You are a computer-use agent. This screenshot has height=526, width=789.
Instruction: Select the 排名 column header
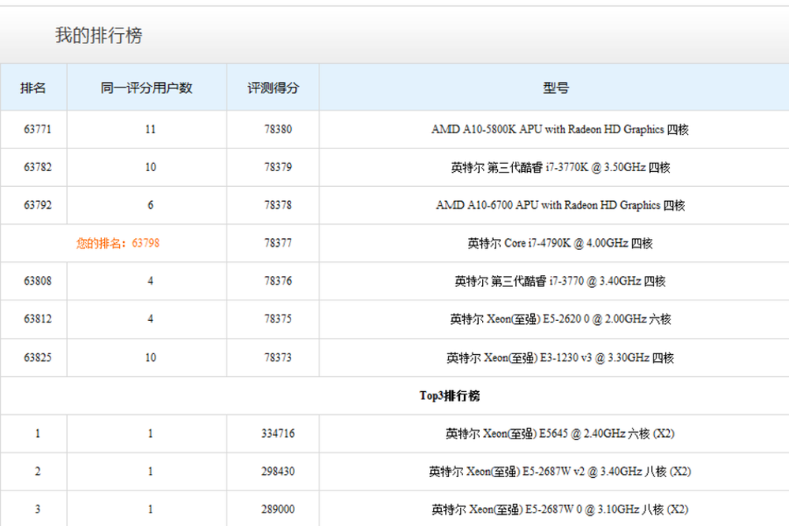[x=32, y=88]
